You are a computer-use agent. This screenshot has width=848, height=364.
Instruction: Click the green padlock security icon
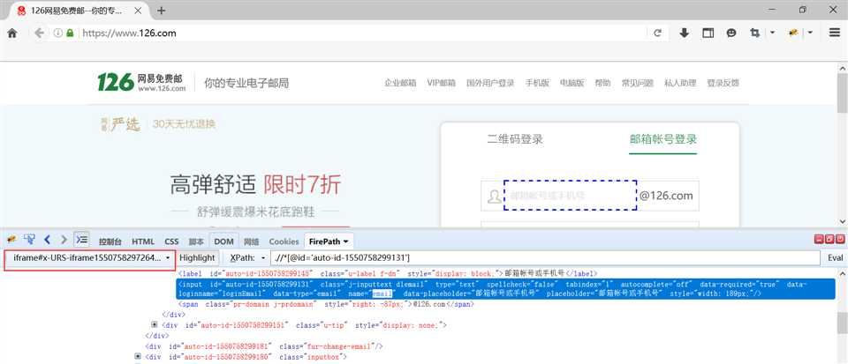(x=70, y=33)
